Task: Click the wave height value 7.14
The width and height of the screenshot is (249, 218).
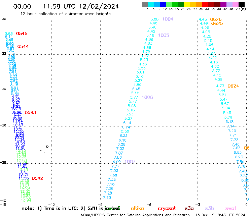Action: pos(230,126)
